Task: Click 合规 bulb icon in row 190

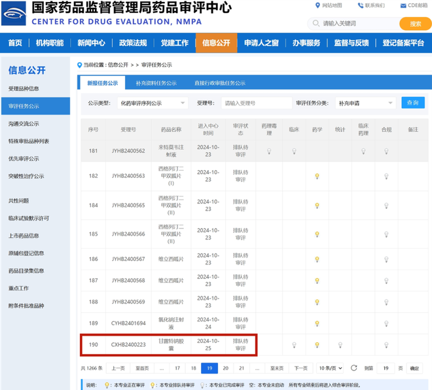Action: [x=386, y=345]
